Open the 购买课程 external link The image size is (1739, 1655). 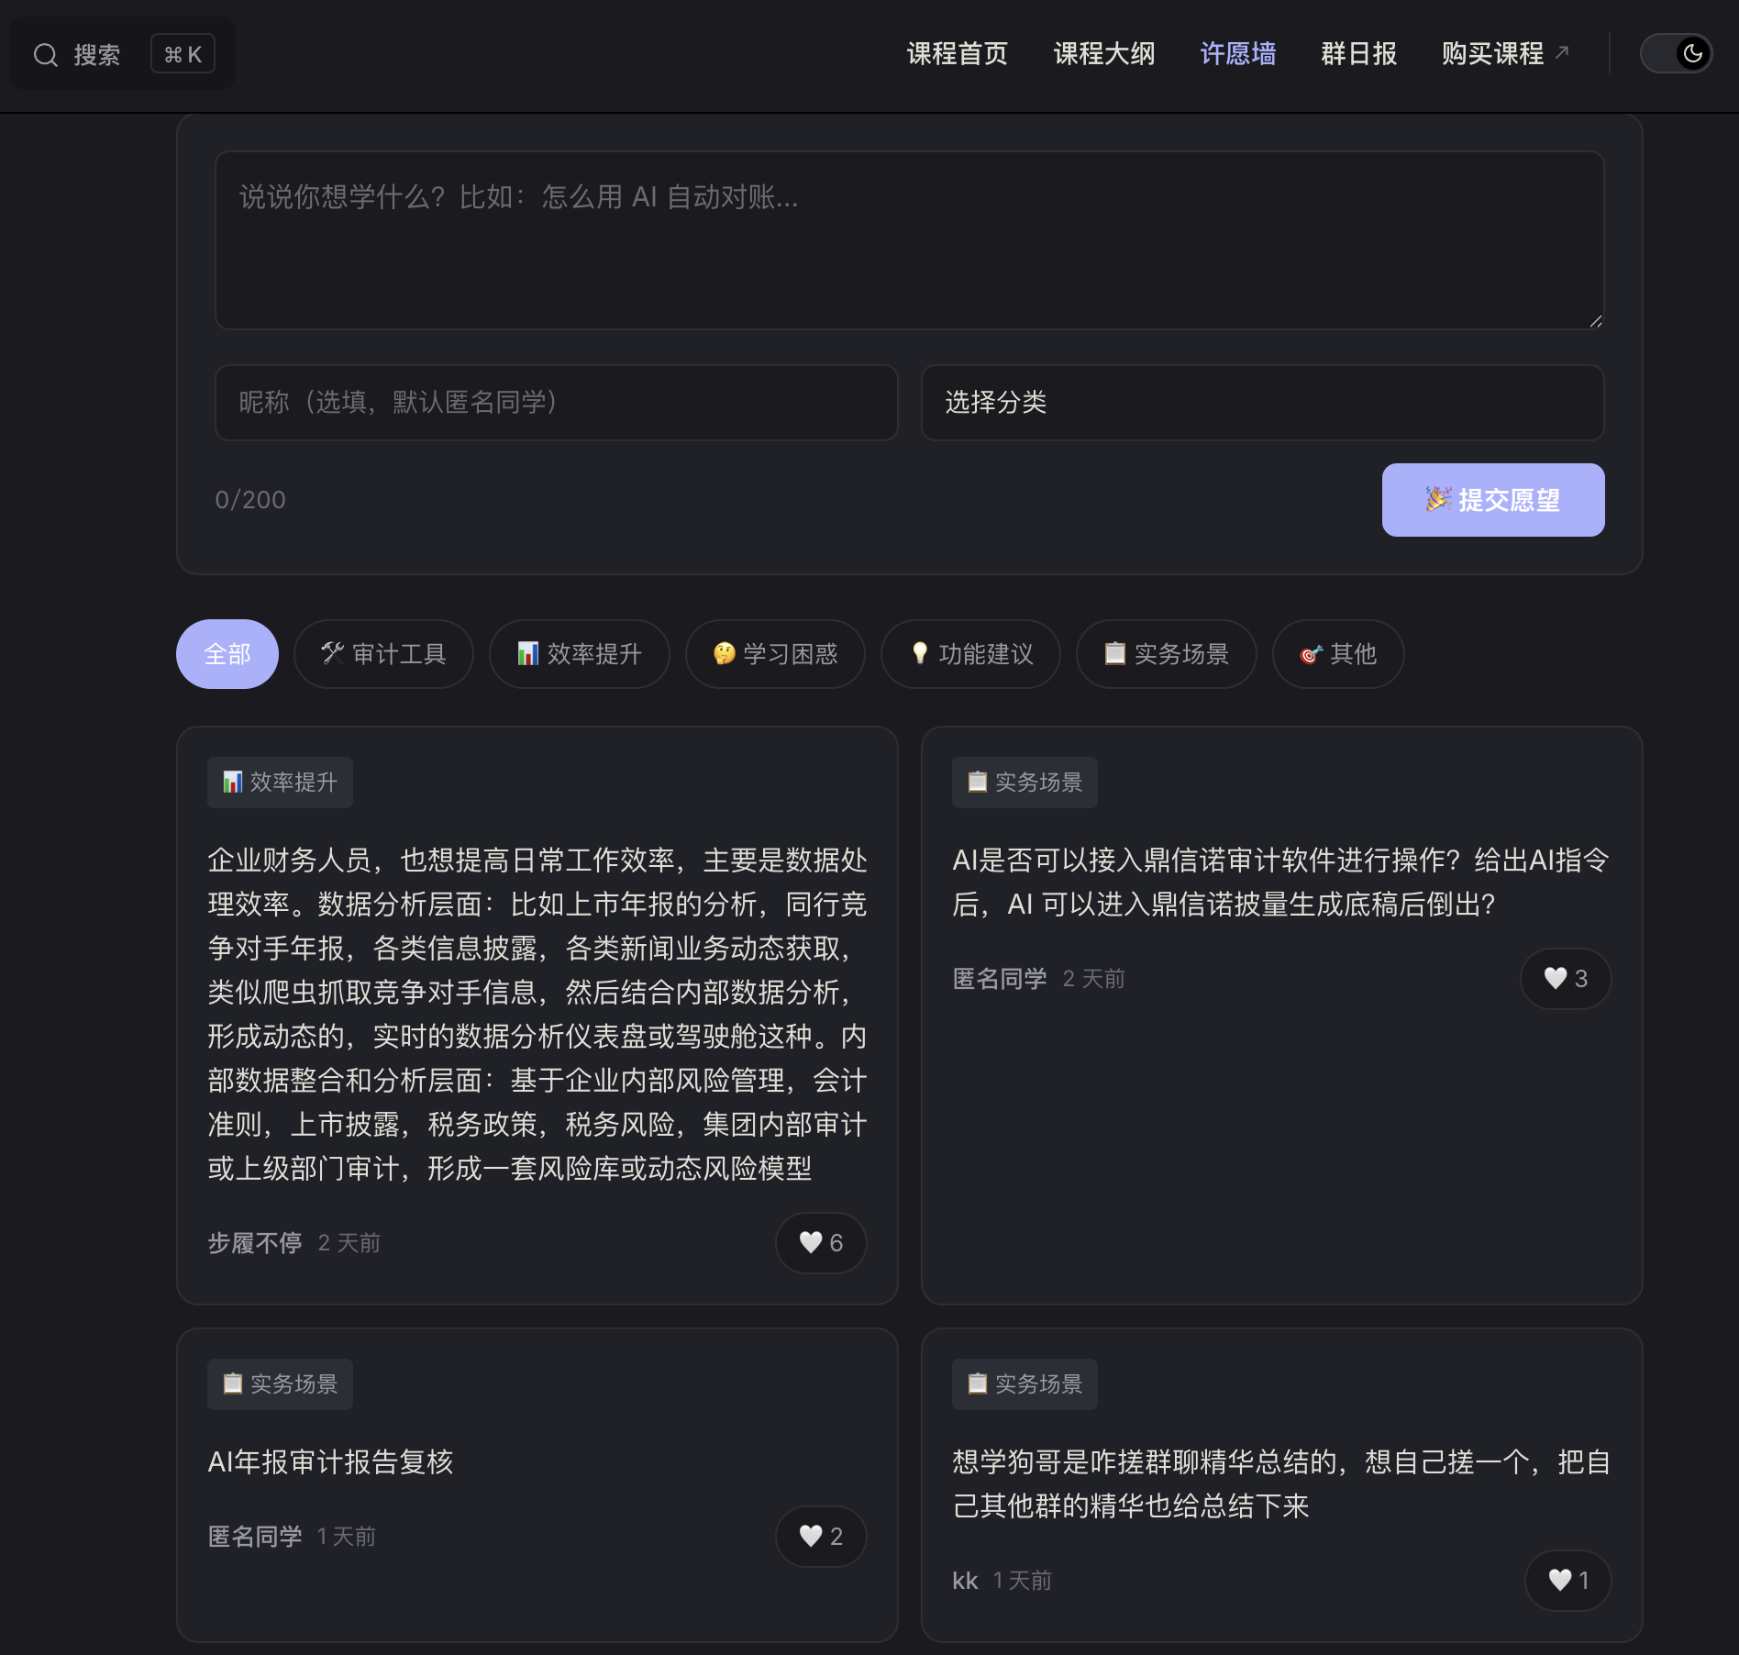click(1505, 54)
